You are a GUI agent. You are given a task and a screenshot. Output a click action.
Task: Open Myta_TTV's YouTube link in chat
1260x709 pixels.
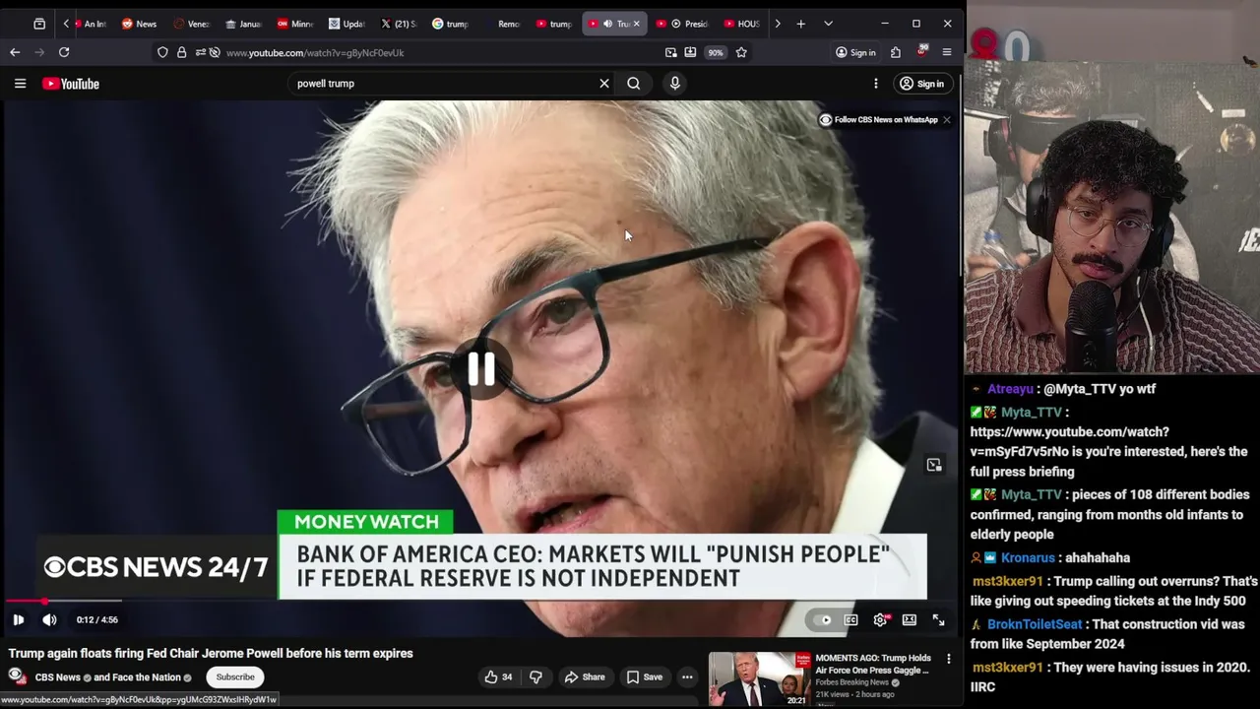[1069, 442]
